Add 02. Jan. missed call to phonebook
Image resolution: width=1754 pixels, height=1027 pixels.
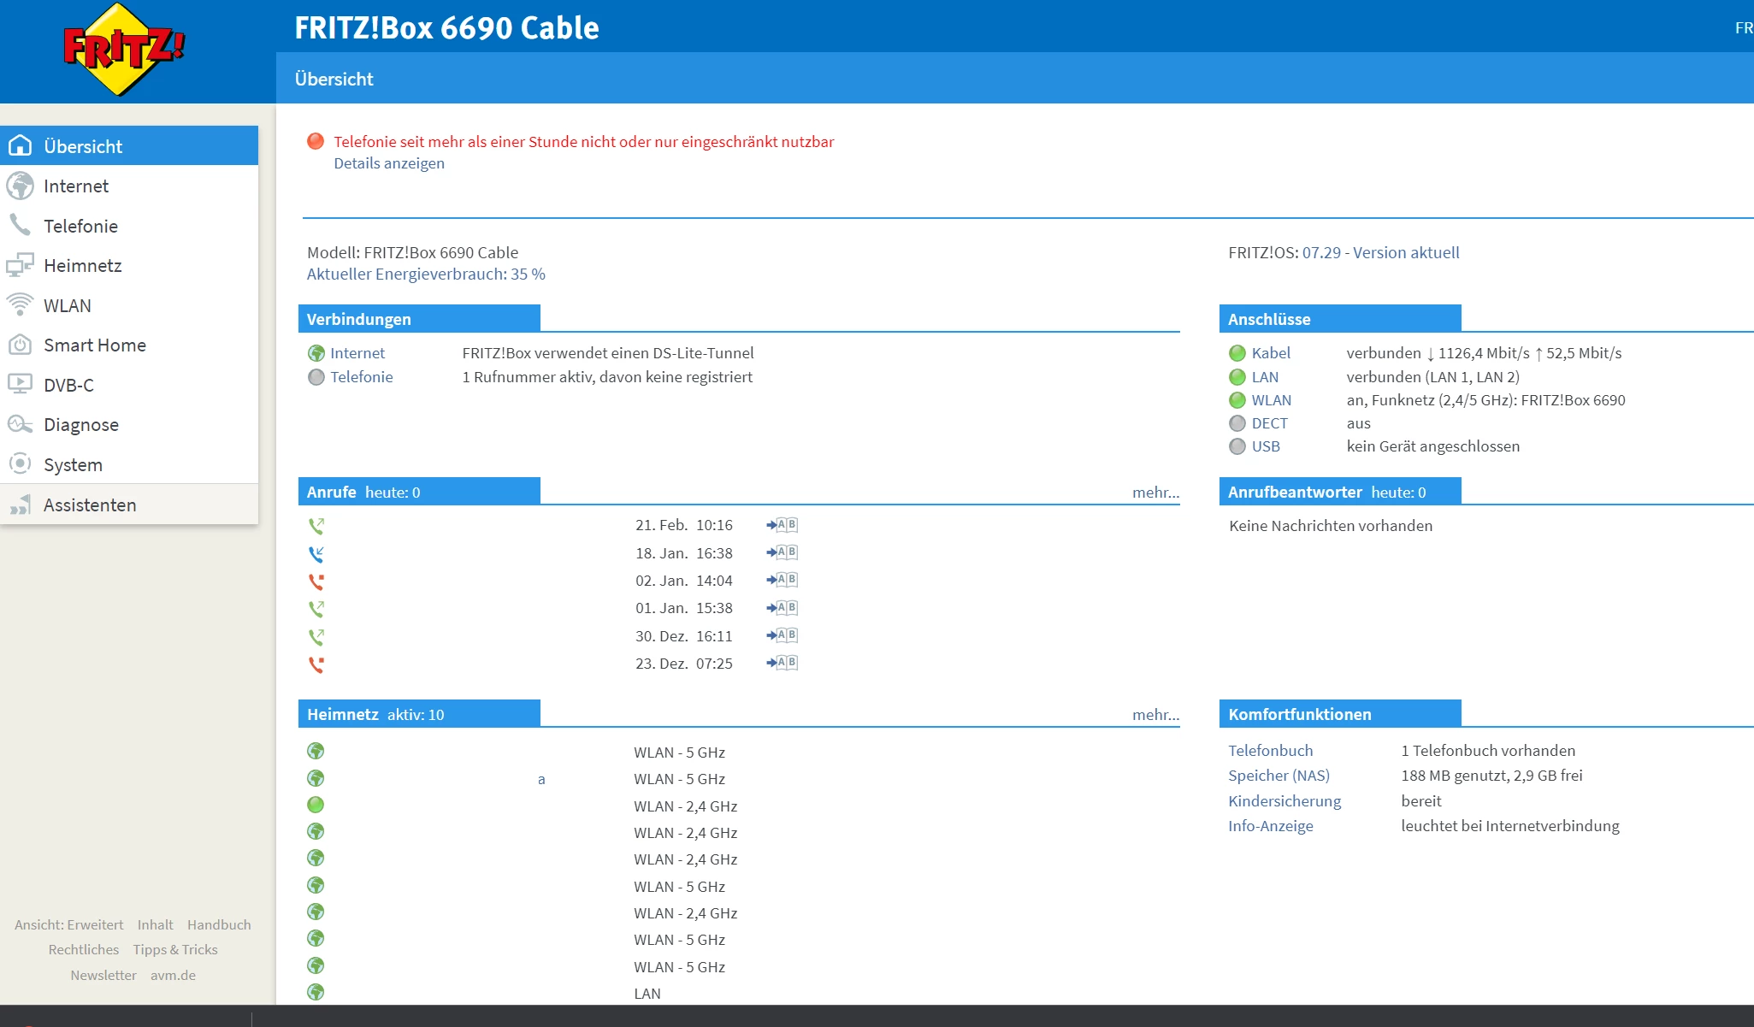point(783,580)
